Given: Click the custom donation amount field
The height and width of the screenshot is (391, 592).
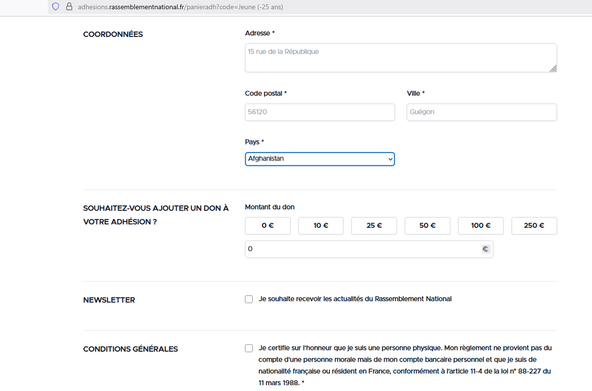Looking at the screenshot, I should 361,249.
